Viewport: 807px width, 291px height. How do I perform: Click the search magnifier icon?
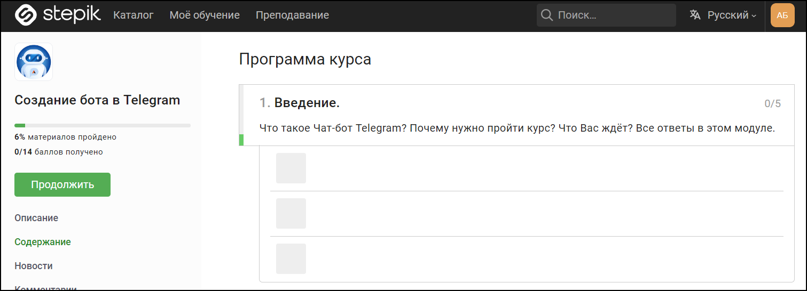pos(547,15)
